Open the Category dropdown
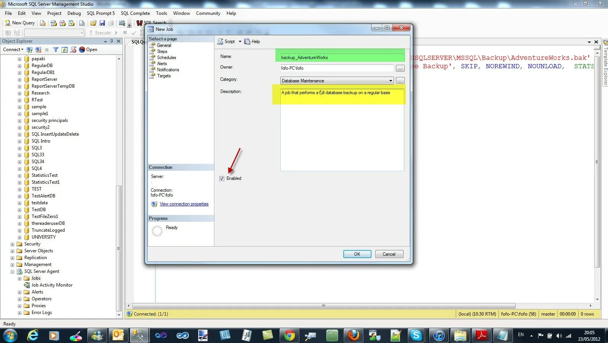 point(337,81)
